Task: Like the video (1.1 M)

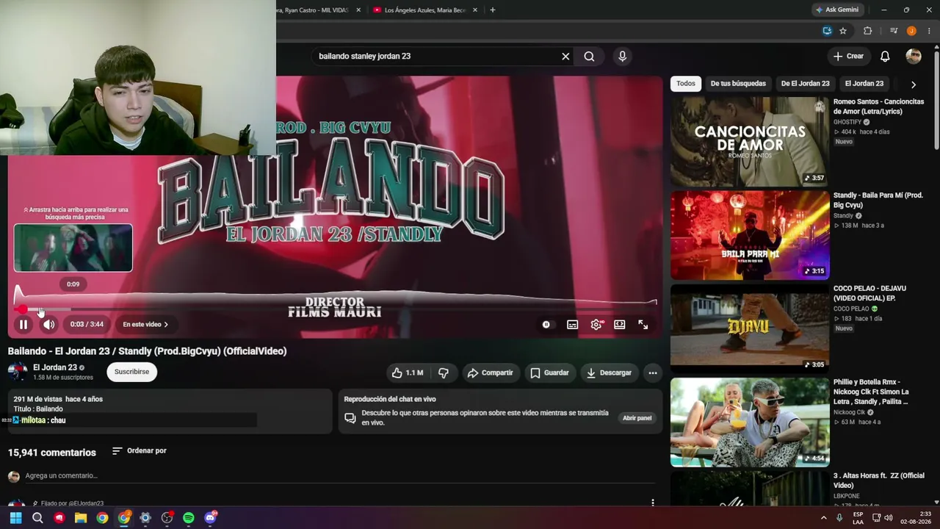Action: 408,373
